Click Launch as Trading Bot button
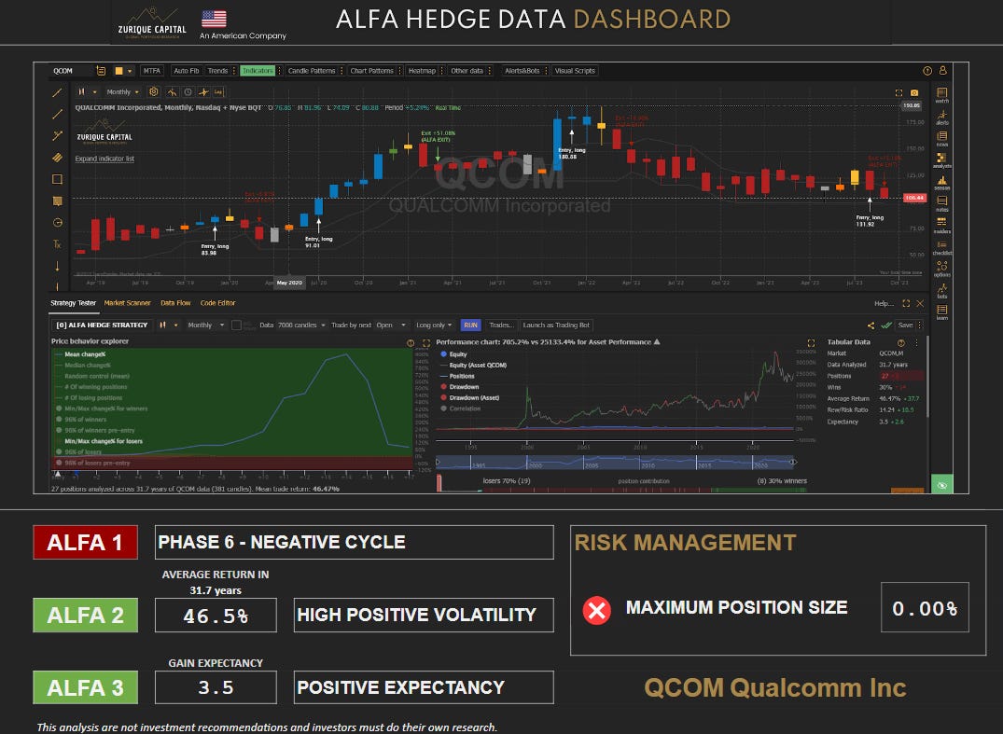This screenshot has width=1003, height=734. coord(556,325)
